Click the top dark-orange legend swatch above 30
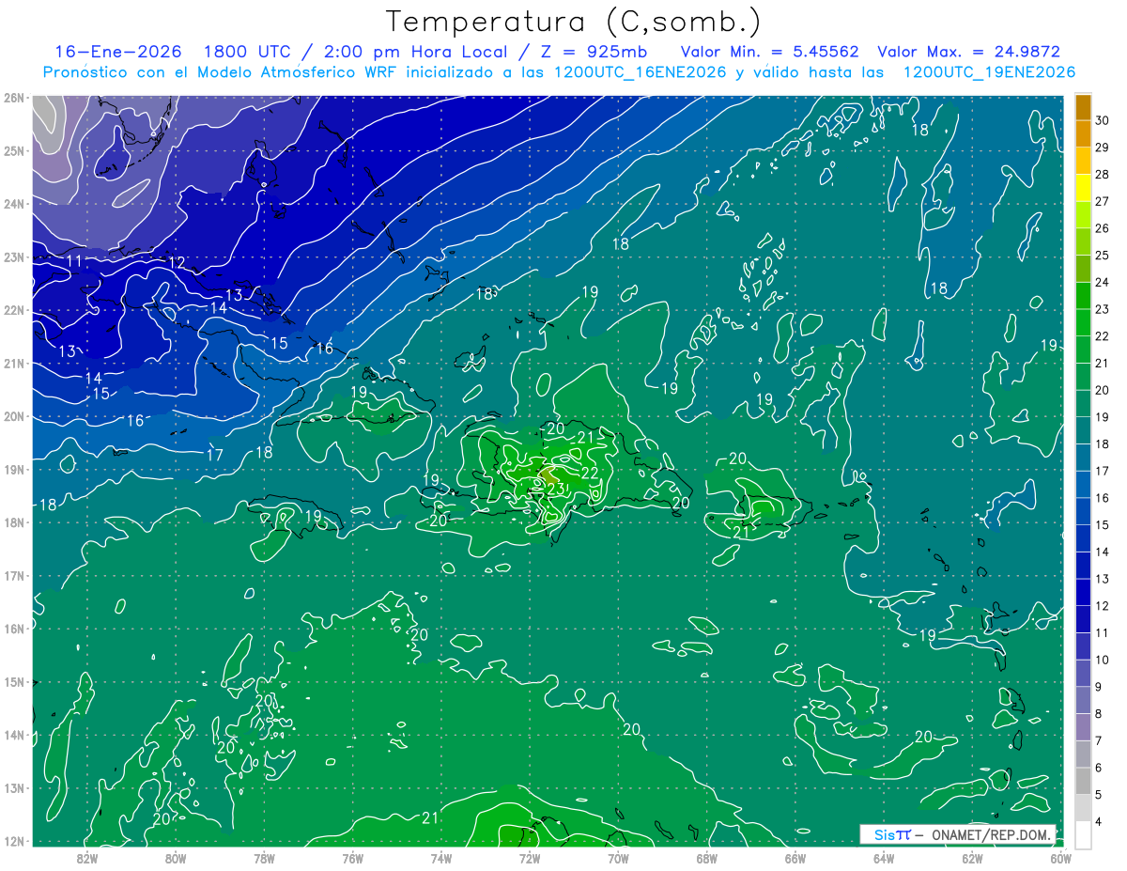The width and height of the screenshot is (1127, 871). (x=1083, y=107)
